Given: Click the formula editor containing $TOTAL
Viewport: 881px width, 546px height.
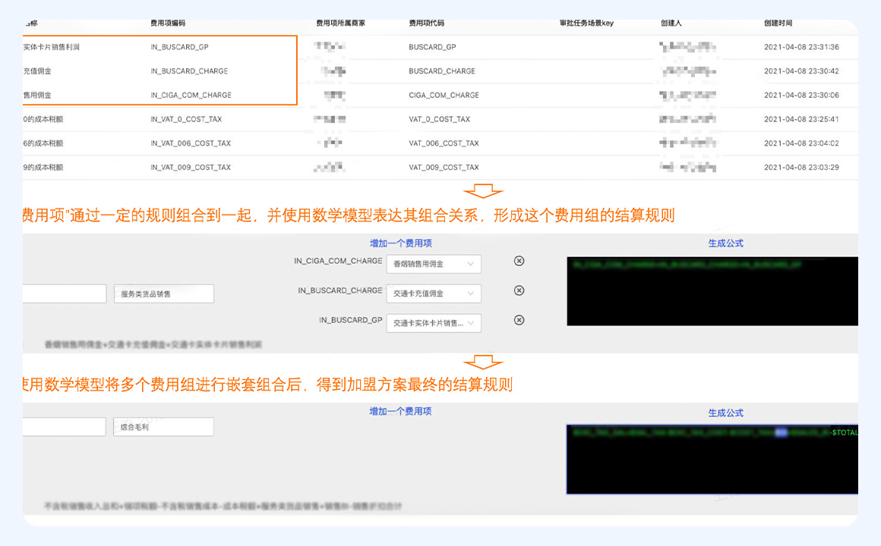Looking at the screenshot, I should coord(712,459).
